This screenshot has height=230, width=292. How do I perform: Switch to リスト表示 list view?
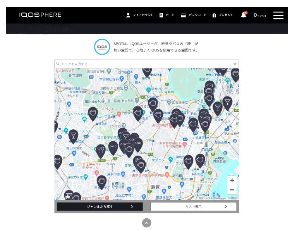coord(193,206)
